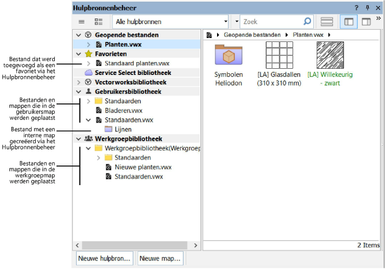Expand the Vectorworksbibliotheek section
Screen dimensions: 386x269
(78, 82)
